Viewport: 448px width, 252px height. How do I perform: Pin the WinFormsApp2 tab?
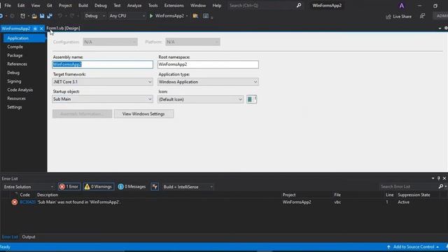[x=35, y=29]
